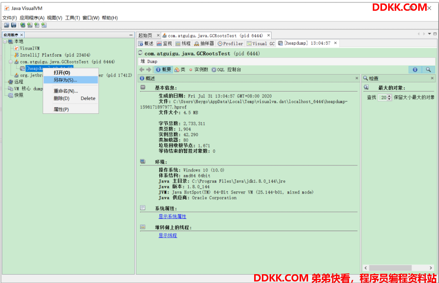The width and height of the screenshot is (439, 283).
Task: Click the computer icon beside 本地
Action: pyautogui.click(x=11, y=42)
